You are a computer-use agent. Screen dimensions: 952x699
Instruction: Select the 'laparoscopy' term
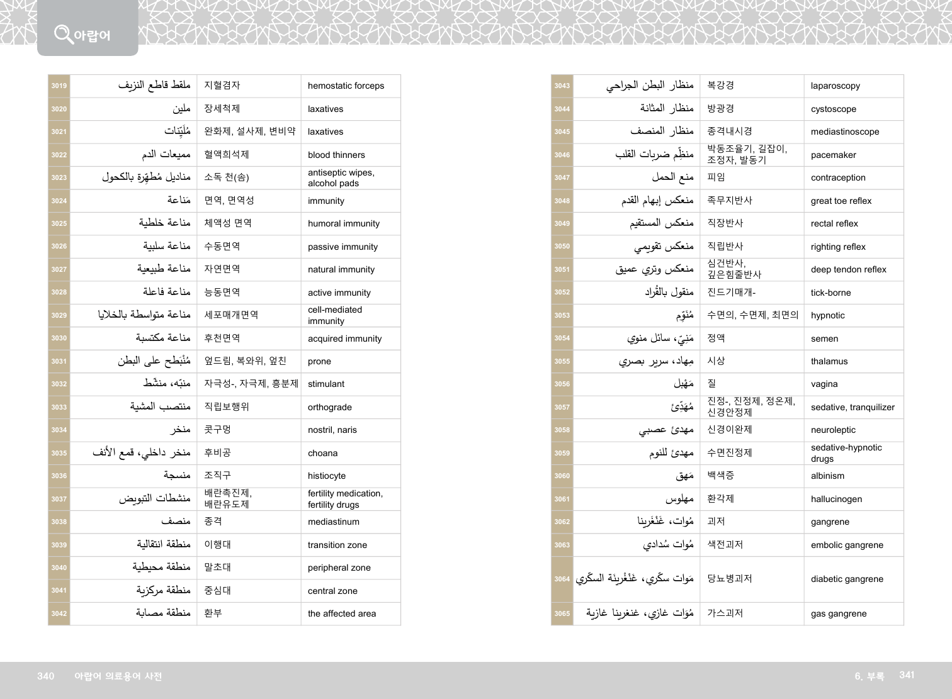click(x=835, y=86)
